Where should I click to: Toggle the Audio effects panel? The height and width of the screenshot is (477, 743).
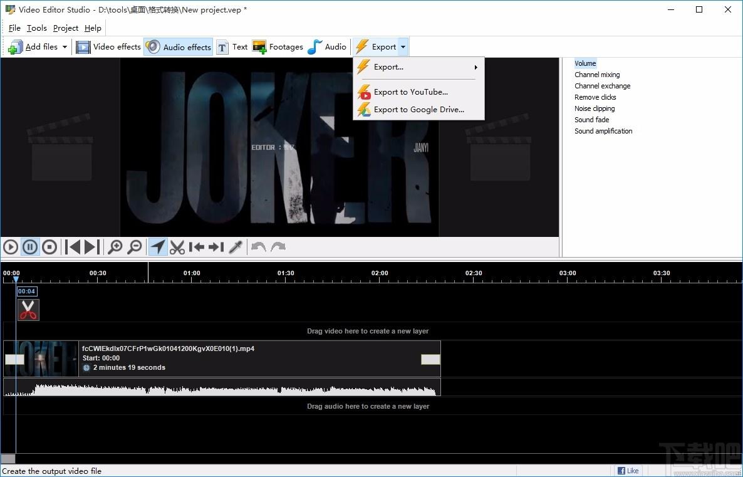(179, 47)
